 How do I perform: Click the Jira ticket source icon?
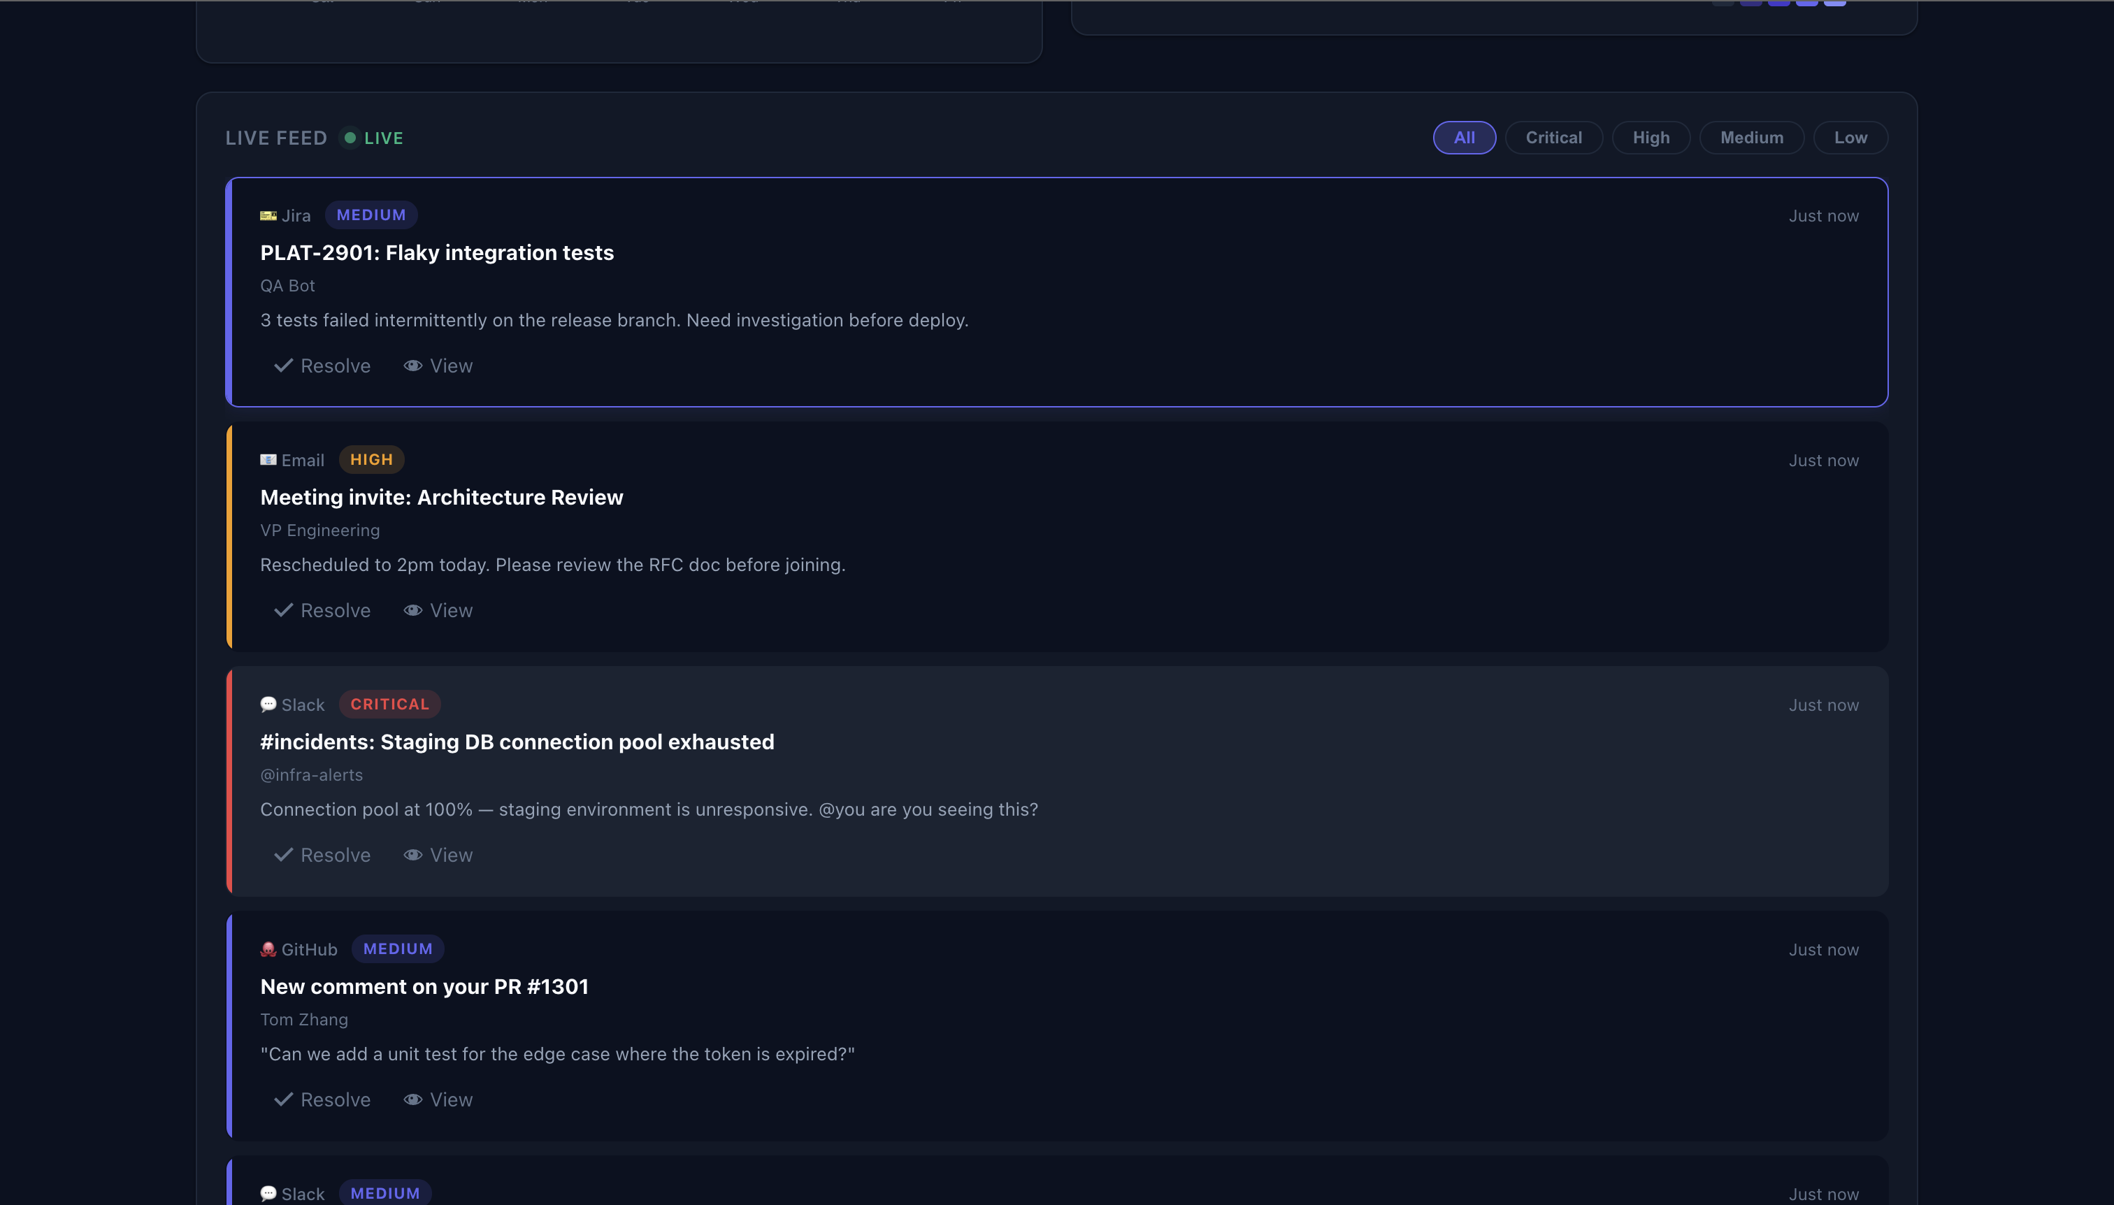tap(268, 216)
